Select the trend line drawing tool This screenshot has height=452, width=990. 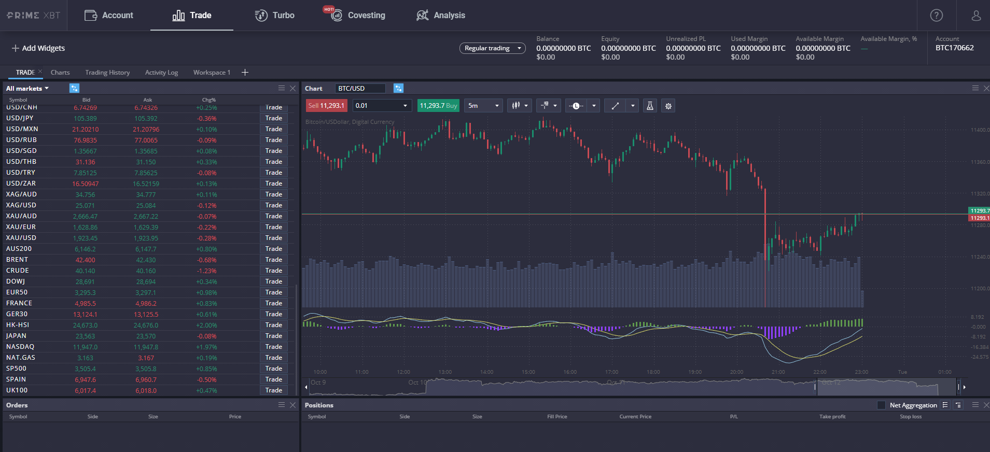coord(615,106)
